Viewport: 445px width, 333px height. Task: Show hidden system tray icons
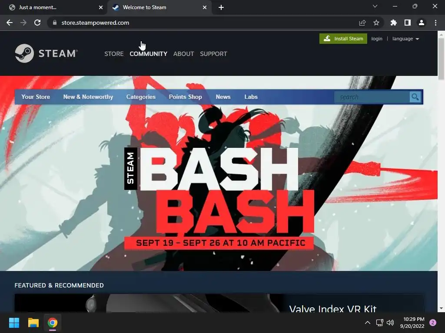click(368, 323)
